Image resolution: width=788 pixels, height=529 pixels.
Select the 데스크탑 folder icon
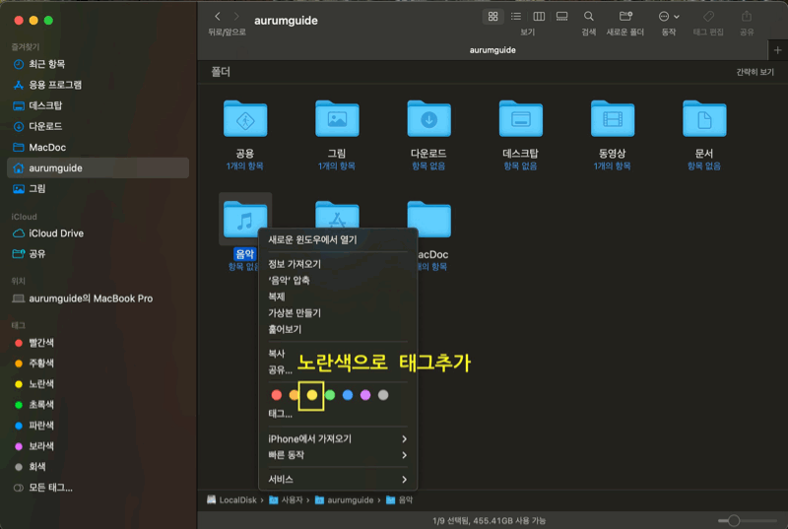pos(521,118)
